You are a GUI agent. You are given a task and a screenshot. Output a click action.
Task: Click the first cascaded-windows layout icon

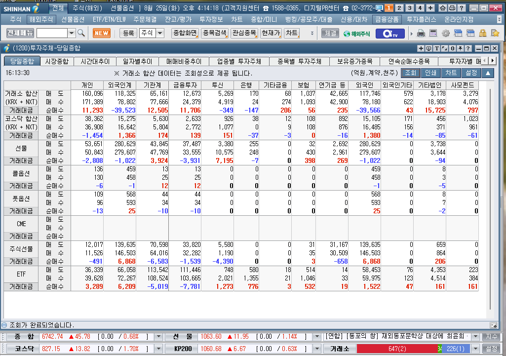[x=458, y=33]
